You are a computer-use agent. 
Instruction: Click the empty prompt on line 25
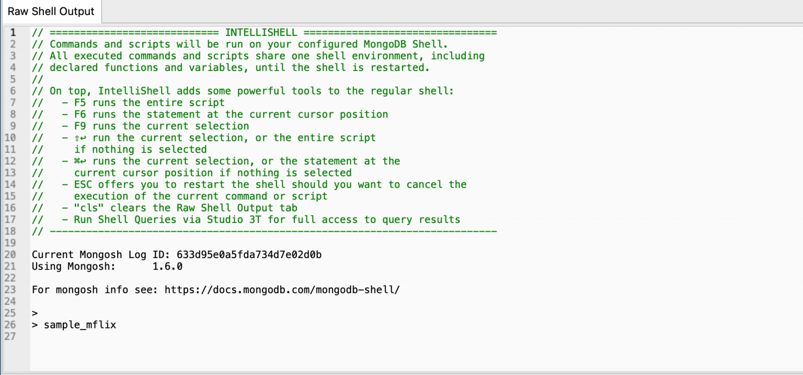tap(35, 313)
